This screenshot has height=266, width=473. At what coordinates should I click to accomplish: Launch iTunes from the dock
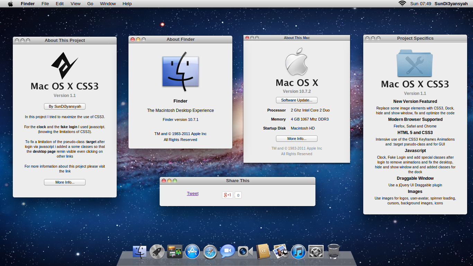coord(298,251)
